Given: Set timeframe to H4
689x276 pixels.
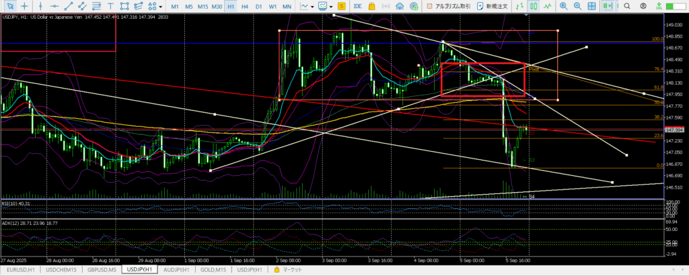Looking at the screenshot, I should click(245, 6).
